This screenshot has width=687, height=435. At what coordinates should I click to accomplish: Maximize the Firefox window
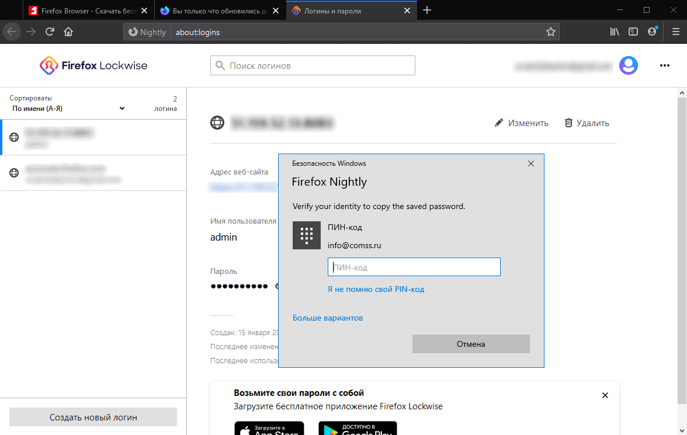647,10
